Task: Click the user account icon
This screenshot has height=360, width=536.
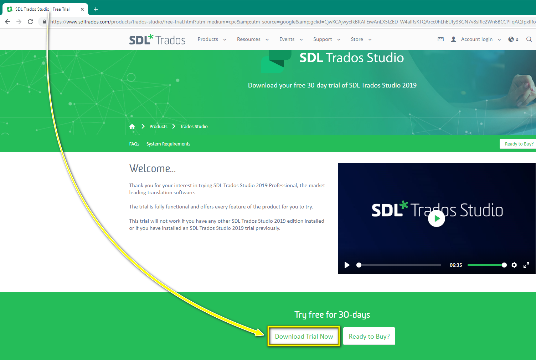Action: 453,39
